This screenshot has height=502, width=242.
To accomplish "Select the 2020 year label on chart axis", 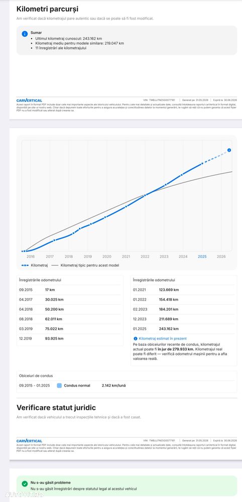I will [107, 257].
